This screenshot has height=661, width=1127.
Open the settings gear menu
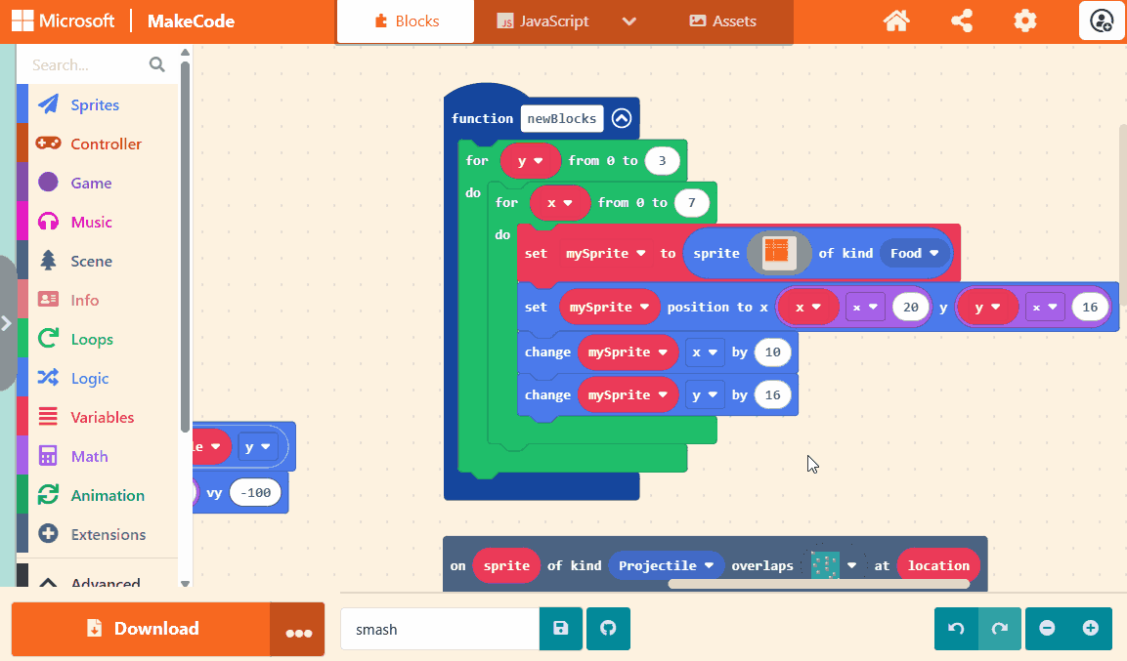pyautogui.click(x=1024, y=21)
